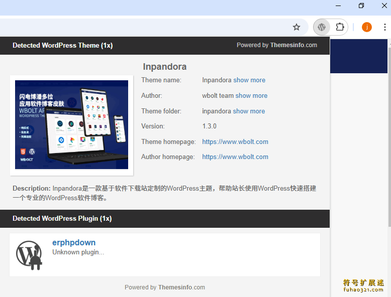Click the Detected WordPress Plugin (1x) heading
This screenshot has width=391, height=297.
[x=62, y=218]
